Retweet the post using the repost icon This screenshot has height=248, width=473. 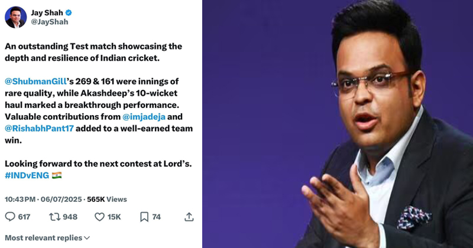tap(54, 217)
